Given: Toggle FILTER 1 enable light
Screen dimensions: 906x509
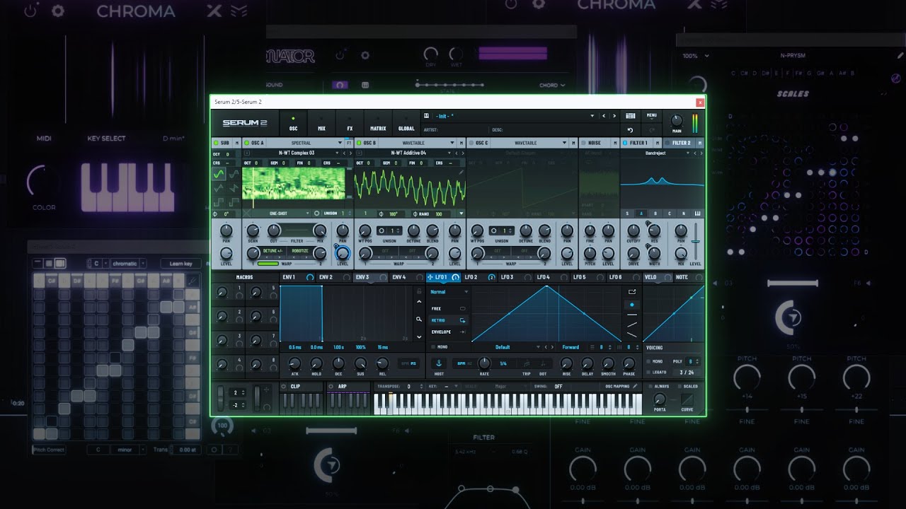Looking at the screenshot, I should (625, 143).
